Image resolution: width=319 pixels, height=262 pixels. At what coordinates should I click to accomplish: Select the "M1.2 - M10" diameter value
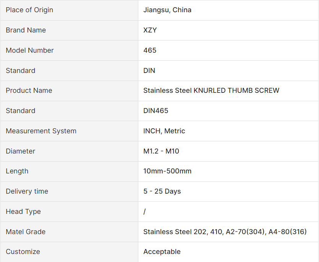(x=161, y=151)
